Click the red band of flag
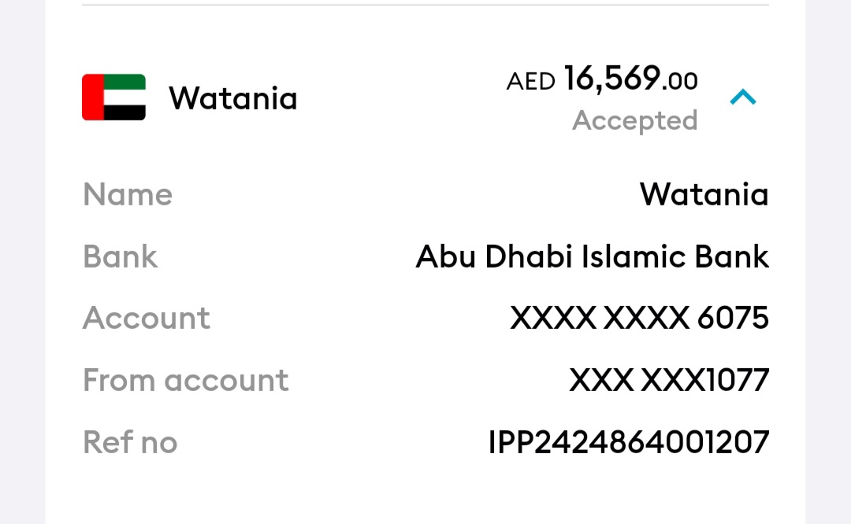This screenshot has height=524, width=851. 93,97
